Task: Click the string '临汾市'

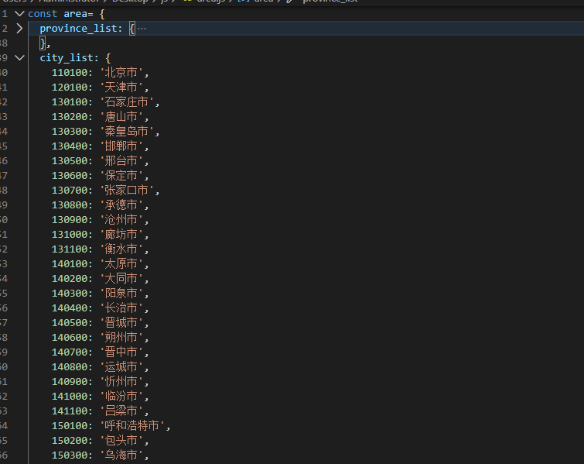Action: point(121,397)
